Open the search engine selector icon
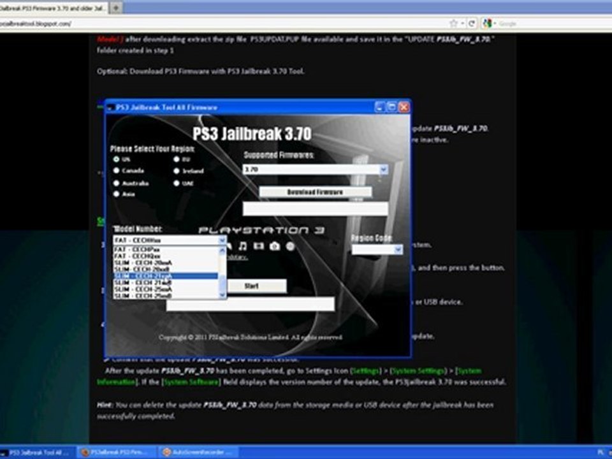 [488, 24]
